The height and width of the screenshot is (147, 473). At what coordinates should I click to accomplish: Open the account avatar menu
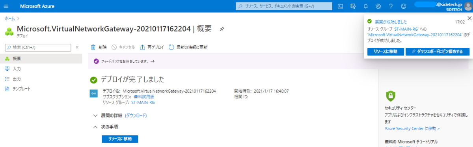pyautogui.click(x=467, y=6)
